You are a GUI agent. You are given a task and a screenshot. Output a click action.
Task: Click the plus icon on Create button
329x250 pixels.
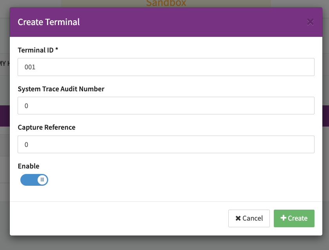284,218
